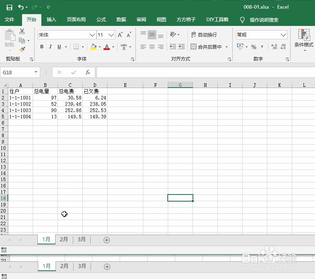Screen dimensions: 315x279
Task: Switch to the 页面布局 tab
Action: point(76,19)
